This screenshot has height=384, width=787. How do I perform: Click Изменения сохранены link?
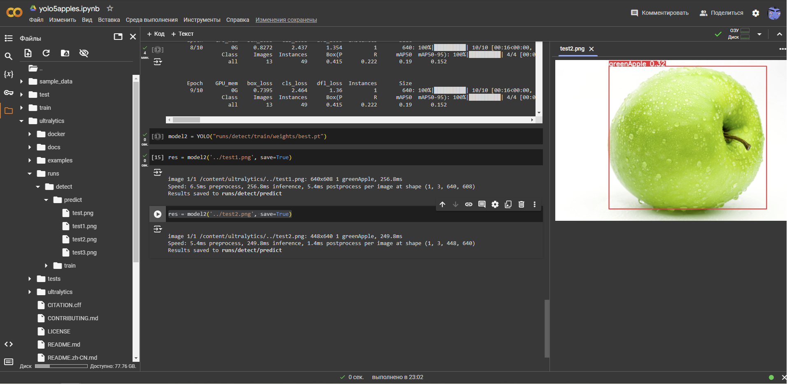[x=286, y=20]
